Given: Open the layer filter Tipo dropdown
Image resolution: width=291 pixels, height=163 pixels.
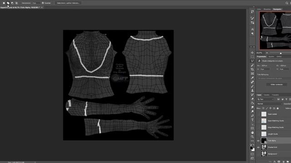Looking at the screenshot, I should [x=266, y=100].
